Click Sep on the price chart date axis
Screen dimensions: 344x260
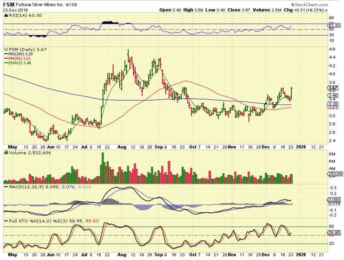(x=159, y=147)
